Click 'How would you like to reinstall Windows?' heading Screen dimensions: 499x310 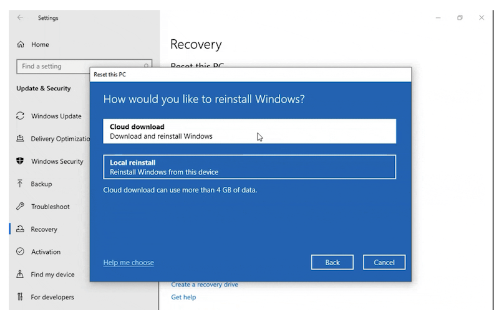(x=204, y=99)
